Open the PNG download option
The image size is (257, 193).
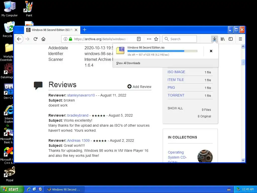[x=171, y=87]
